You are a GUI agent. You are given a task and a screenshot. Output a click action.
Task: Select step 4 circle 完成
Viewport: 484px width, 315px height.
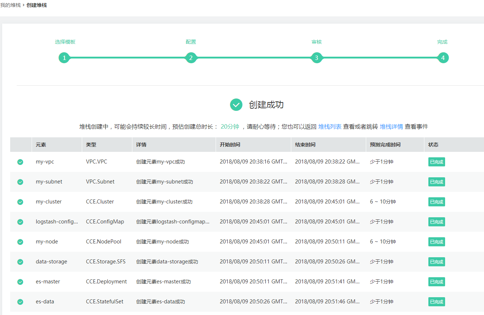pos(443,58)
